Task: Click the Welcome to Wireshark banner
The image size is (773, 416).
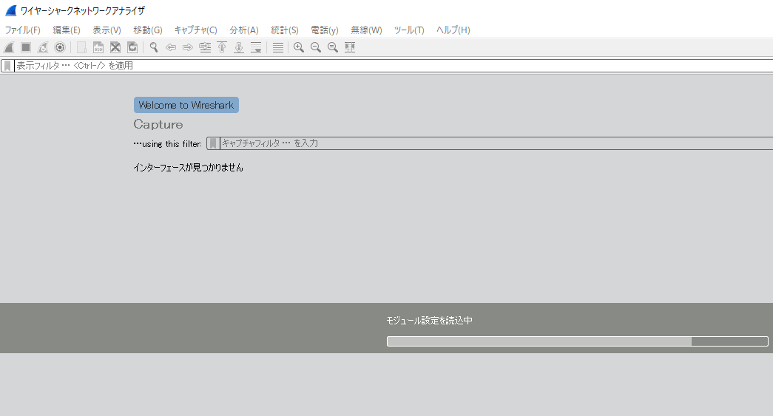Action: pos(186,105)
